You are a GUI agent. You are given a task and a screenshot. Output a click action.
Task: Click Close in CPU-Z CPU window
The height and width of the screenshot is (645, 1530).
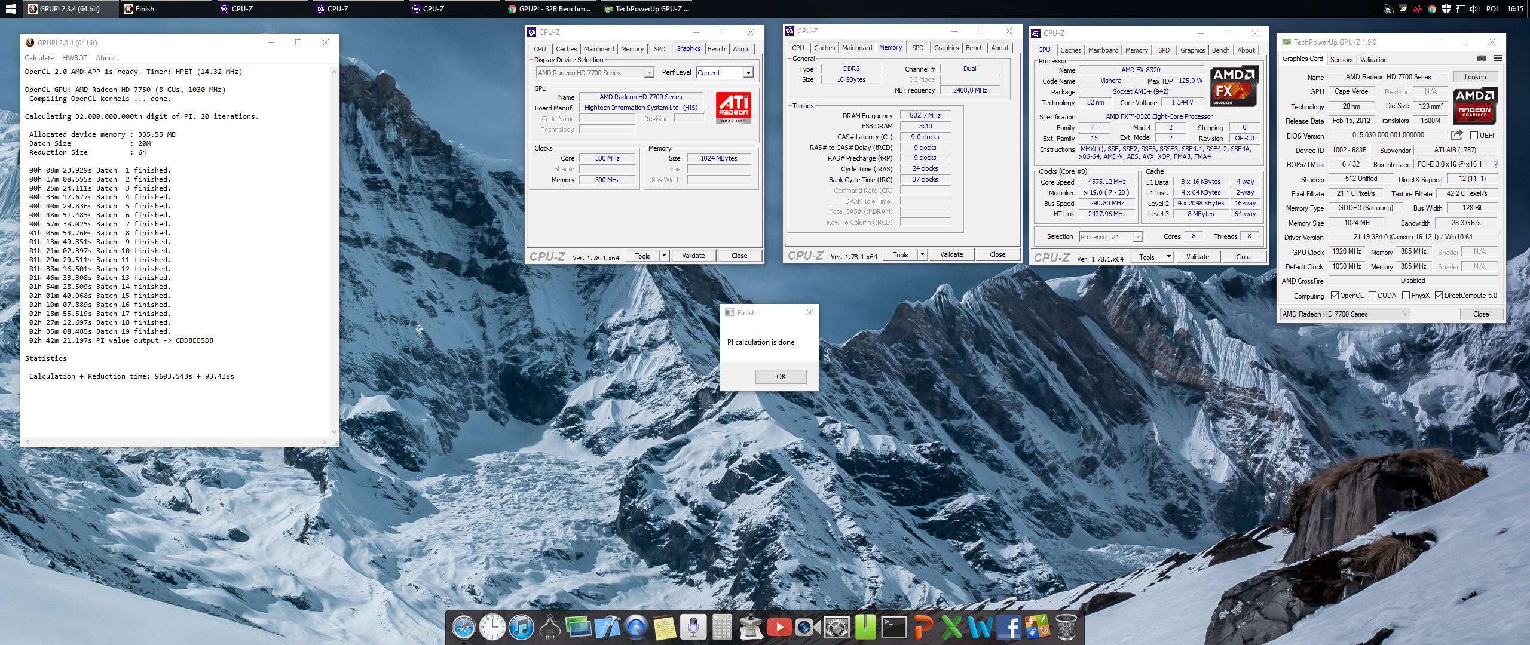coord(1243,257)
